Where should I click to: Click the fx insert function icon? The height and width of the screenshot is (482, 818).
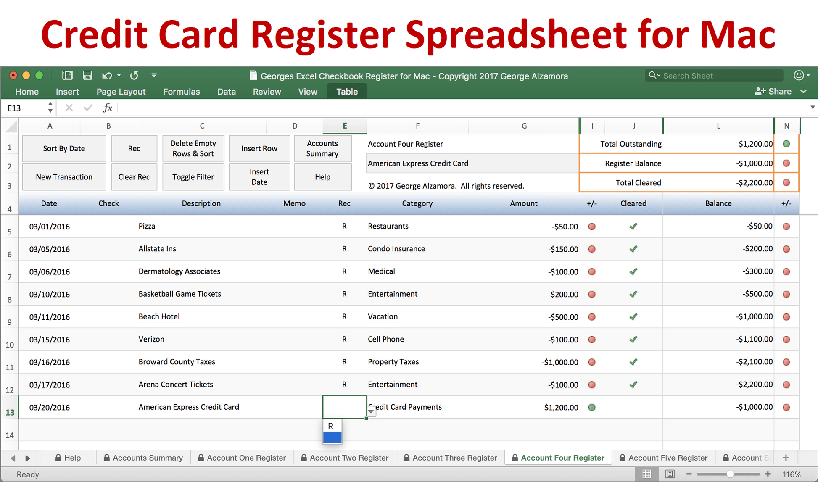tap(108, 108)
